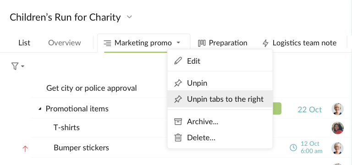This screenshot has width=352, height=165.
Task: Click the archive box icon
Action: [x=178, y=121]
